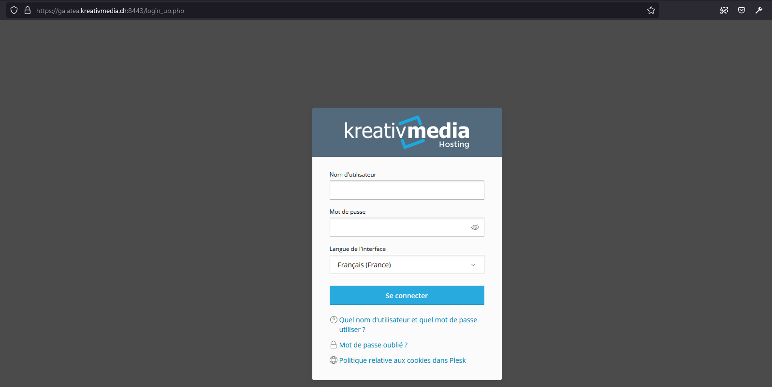Click the tracking protection shield icon
This screenshot has width=772, height=387.
click(14, 10)
